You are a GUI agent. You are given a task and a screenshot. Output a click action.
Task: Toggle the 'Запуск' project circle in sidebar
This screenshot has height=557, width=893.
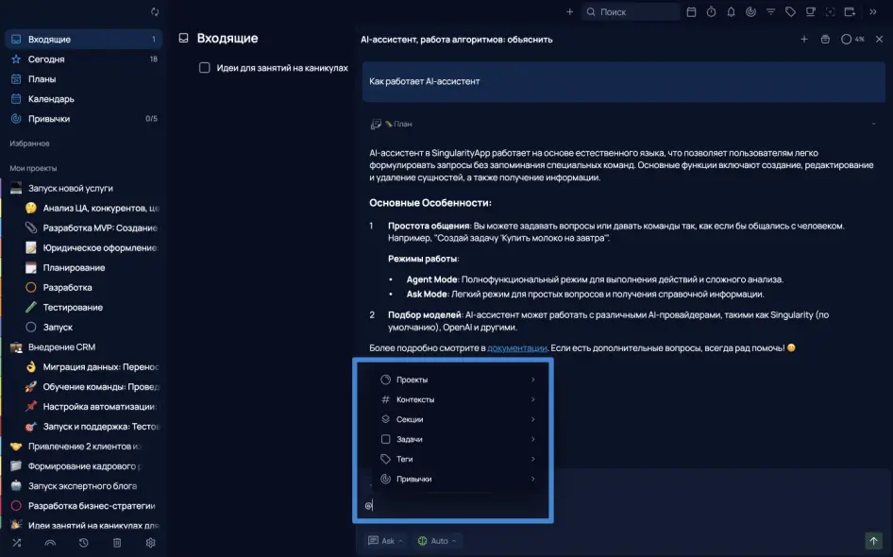(30, 327)
